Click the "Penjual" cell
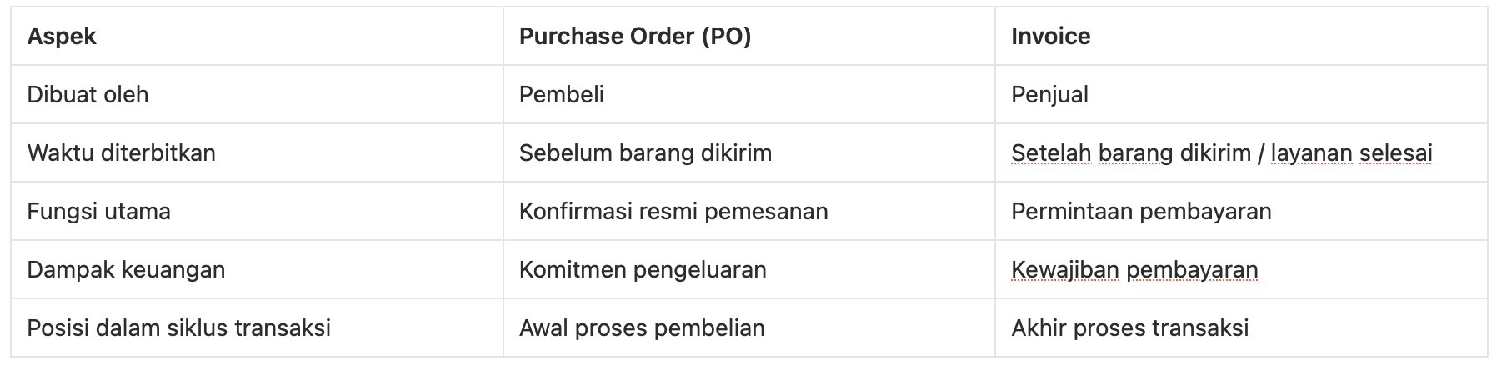 point(1049,95)
